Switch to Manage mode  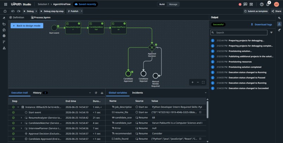173,4
